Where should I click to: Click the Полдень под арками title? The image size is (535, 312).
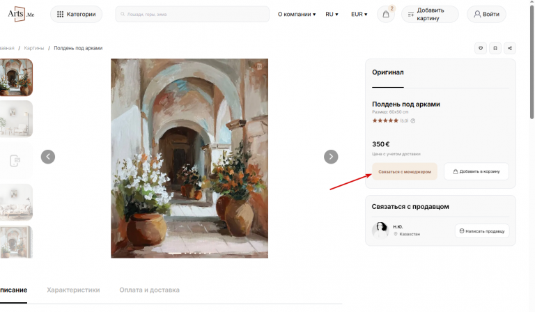click(x=406, y=104)
